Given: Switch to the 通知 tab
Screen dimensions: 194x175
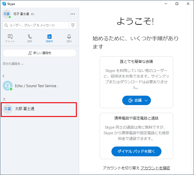Looking at the screenshot, I should click(x=69, y=38).
